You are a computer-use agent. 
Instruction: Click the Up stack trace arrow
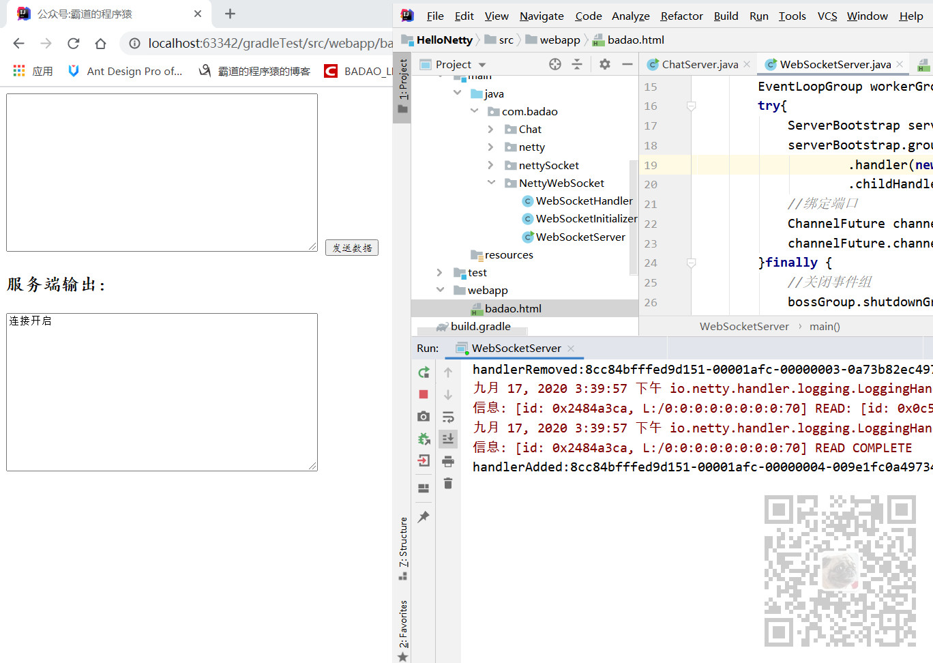click(448, 372)
